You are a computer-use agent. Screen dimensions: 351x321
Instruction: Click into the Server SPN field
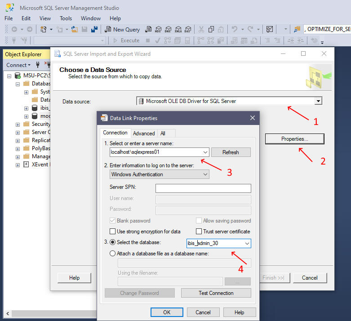203,188
